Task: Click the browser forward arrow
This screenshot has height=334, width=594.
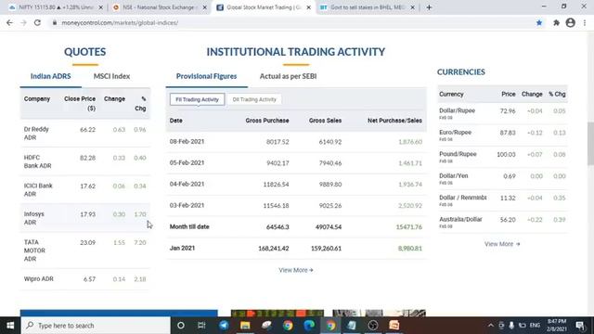Action: 23,22
